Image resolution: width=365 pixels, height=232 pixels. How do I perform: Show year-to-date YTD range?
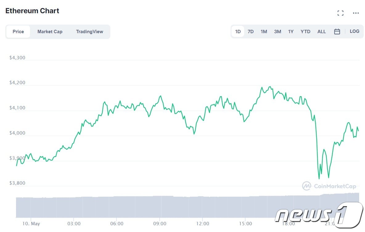(x=306, y=32)
